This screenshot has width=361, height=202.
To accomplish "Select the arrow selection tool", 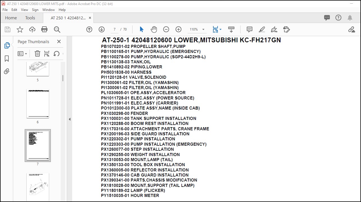I will pos(141,29).
